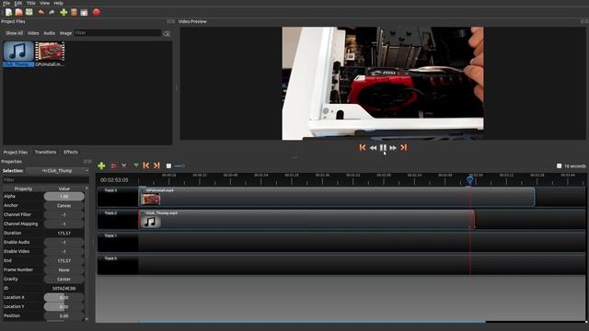The image size is (589, 331).
Task: Add a marker with green marker icon
Action: click(x=135, y=165)
